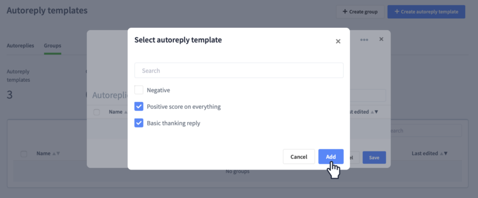
Task: Click Last edited column header in dialog table
Action: (x=358, y=112)
